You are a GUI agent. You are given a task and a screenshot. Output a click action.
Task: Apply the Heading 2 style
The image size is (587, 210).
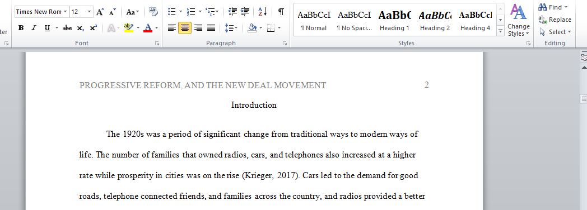coord(435,21)
